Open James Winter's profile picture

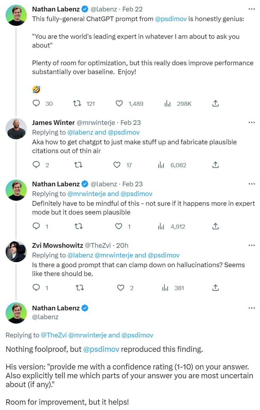16,129
